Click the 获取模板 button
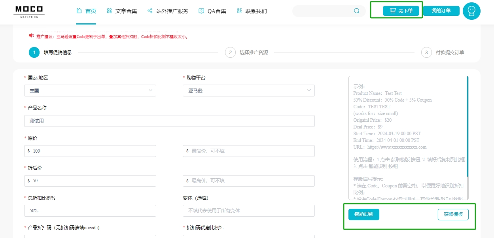Screen dimensions: 494x238 453,214
